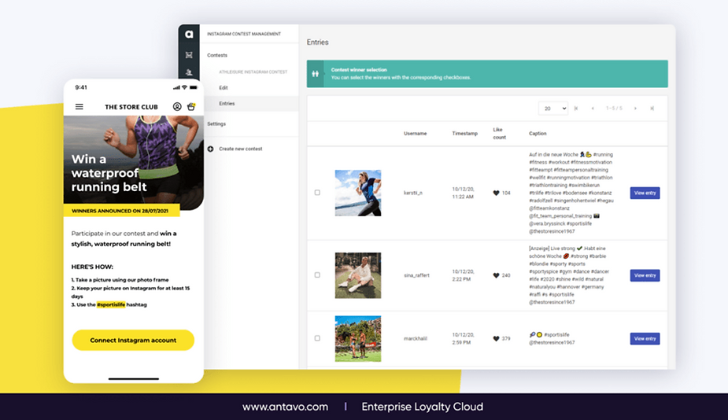Screen dimensions: 728x420
Task: Select the kerstii_n entry checkbox
Action: point(317,193)
